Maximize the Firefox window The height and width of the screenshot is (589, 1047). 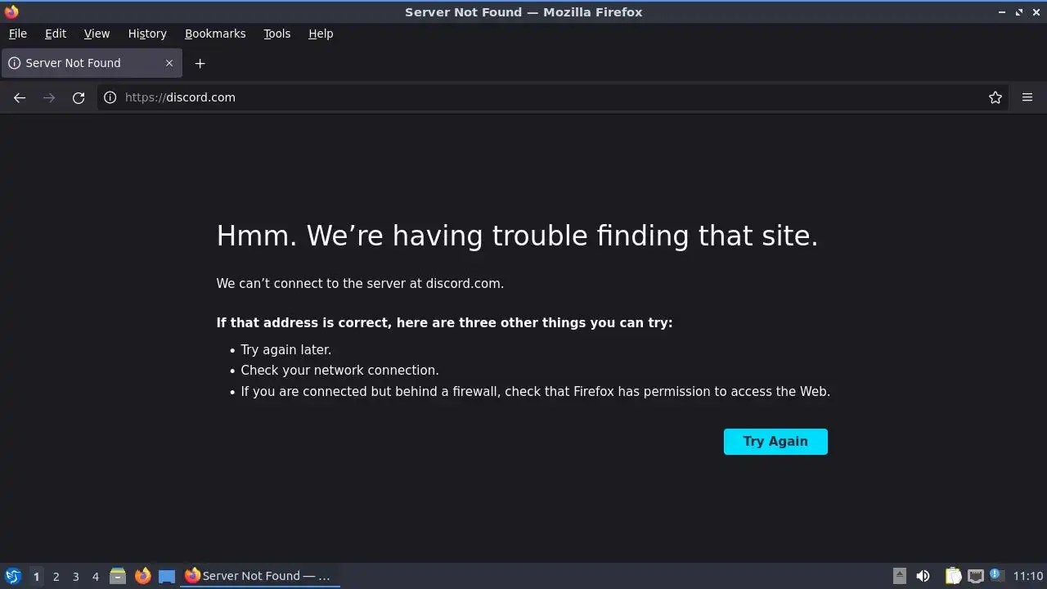click(1019, 12)
